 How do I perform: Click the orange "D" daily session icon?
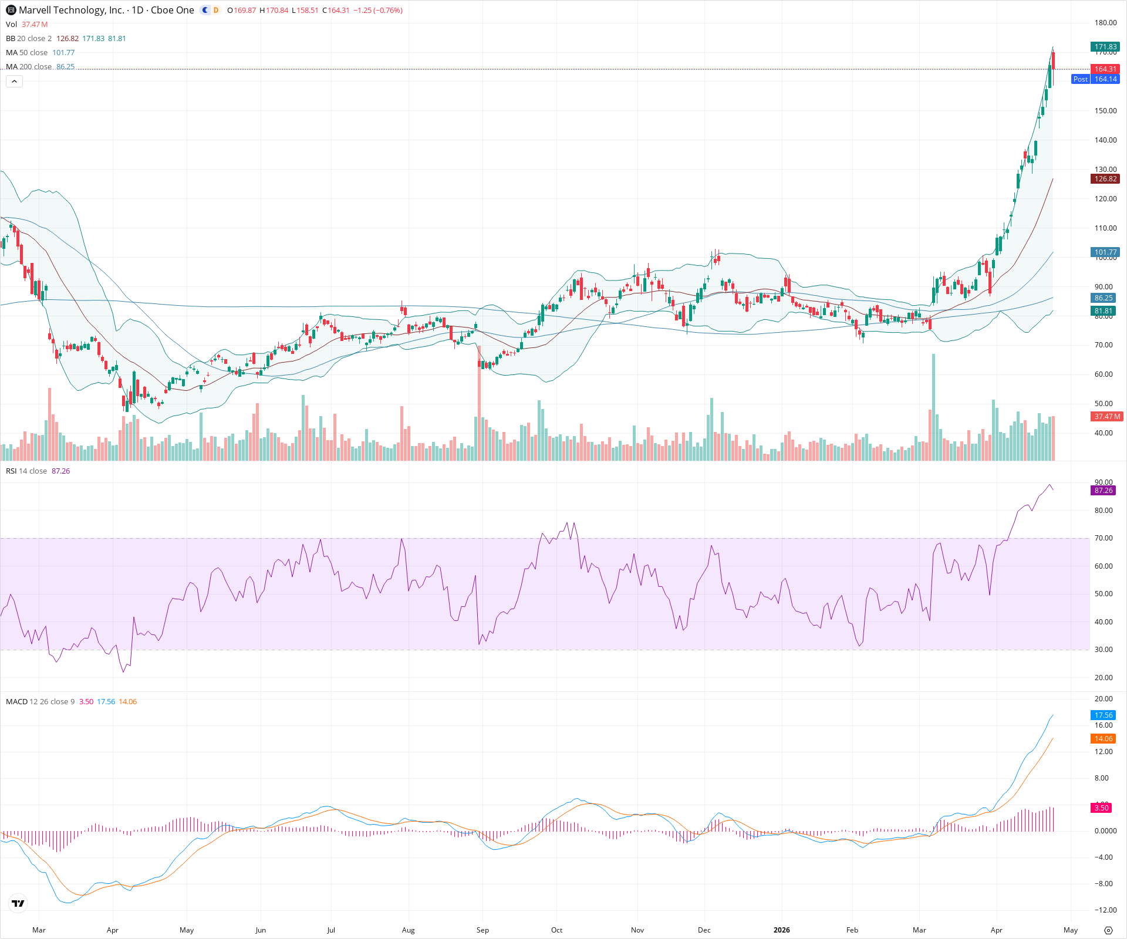click(x=216, y=10)
